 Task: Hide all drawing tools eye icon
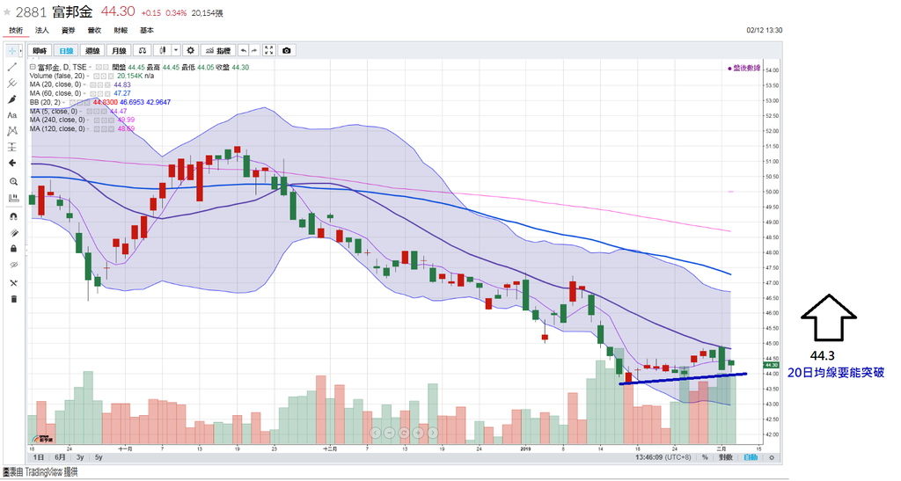pos(13,265)
